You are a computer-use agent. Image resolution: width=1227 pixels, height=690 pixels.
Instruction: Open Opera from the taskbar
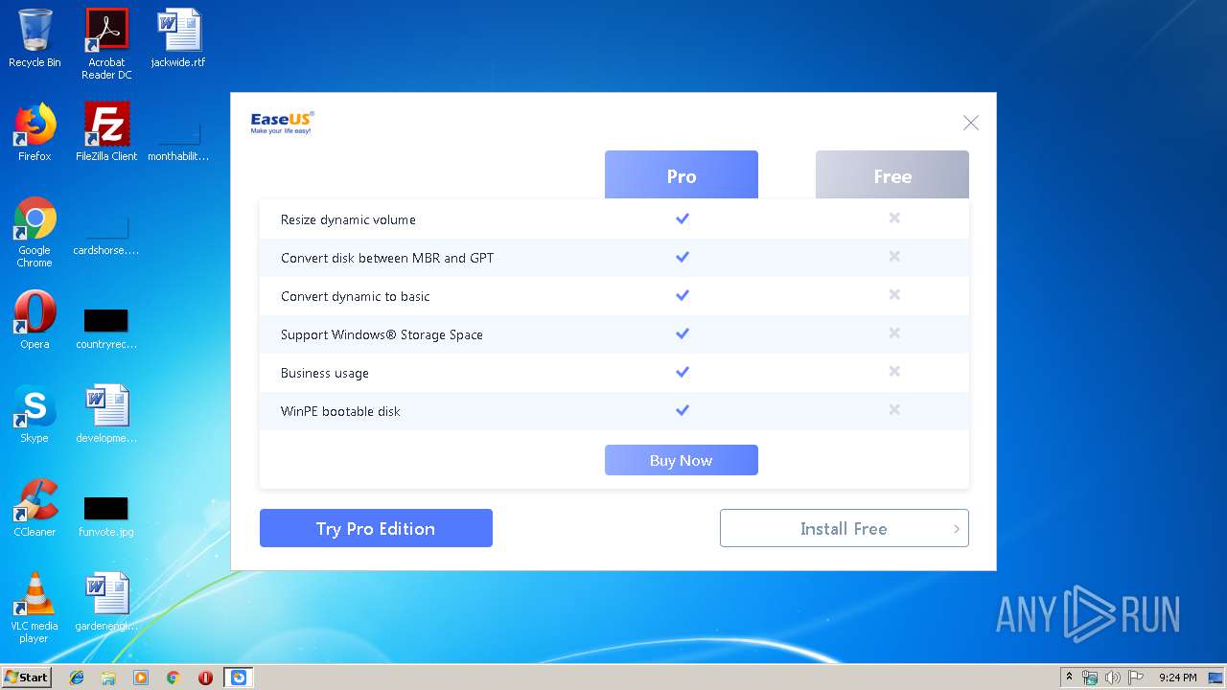(205, 678)
